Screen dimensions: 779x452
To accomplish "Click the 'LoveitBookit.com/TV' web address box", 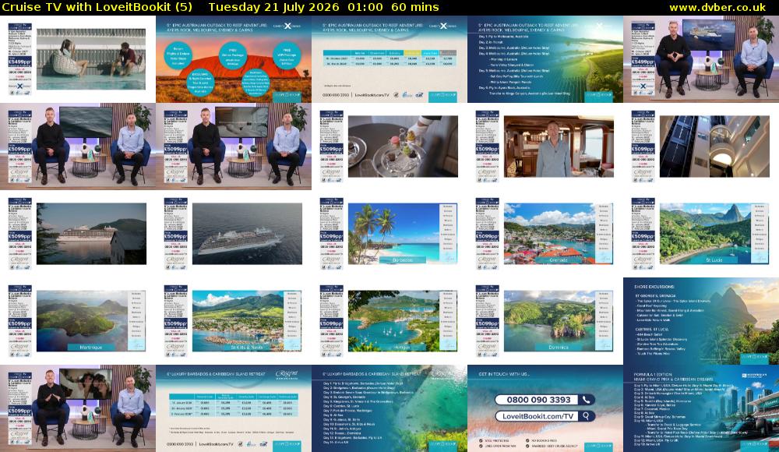I will click(x=545, y=416).
